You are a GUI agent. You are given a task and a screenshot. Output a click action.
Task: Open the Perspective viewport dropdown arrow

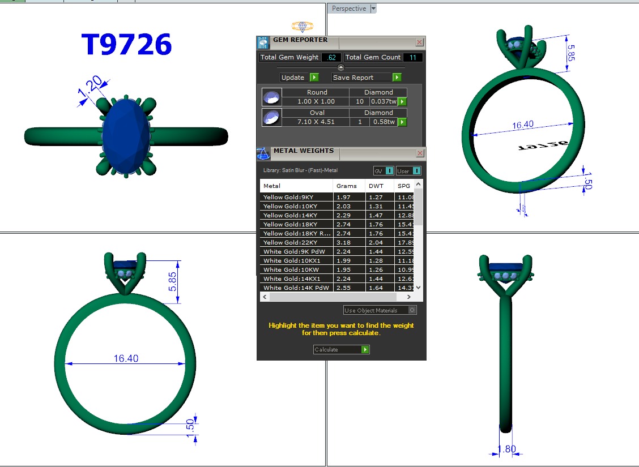[373, 8]
